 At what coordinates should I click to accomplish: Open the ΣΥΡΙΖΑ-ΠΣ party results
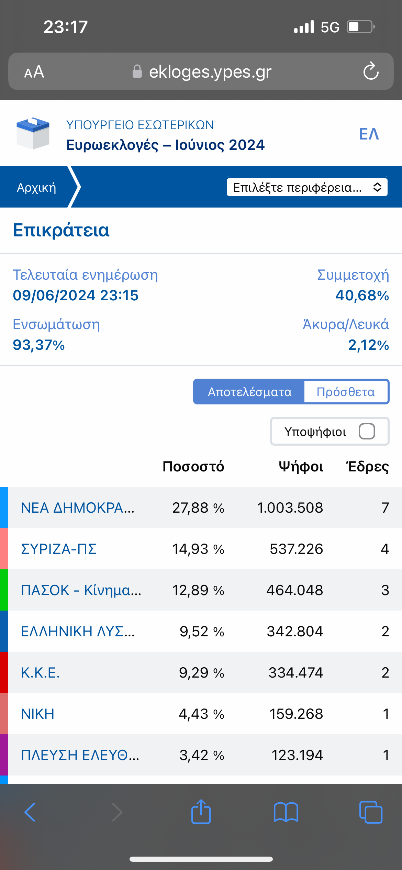click(59, 549)
